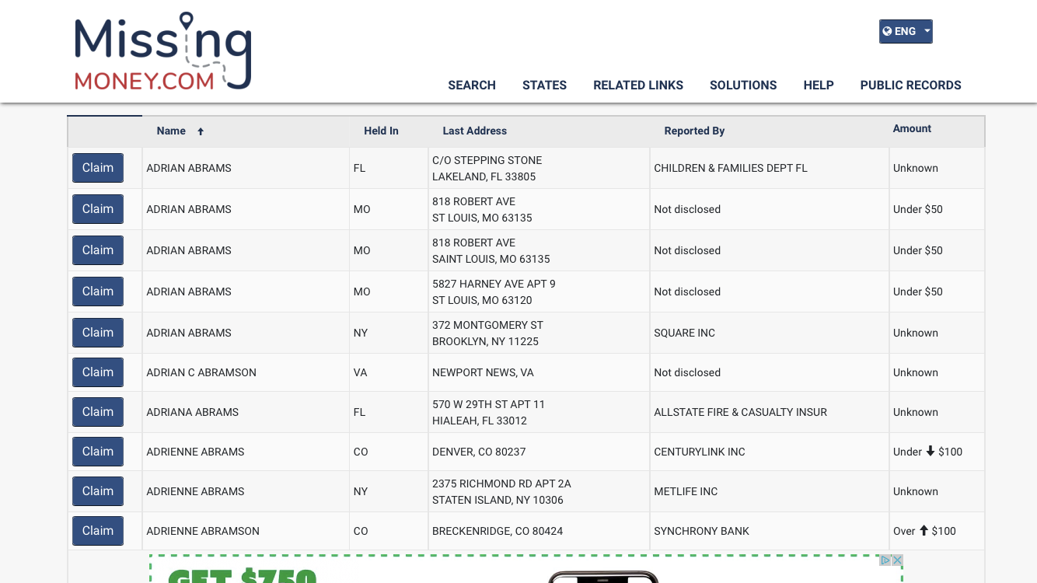Open the SOLUTIONS menu item

click(743, 86)
